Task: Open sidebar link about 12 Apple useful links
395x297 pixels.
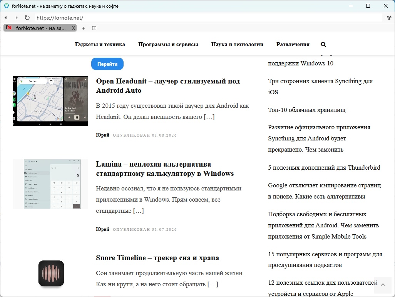Action: pyautogui.click(x=323, y=288)
